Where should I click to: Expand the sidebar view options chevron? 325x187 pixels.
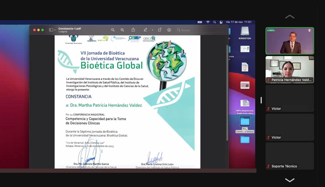[x=55, y=30]
